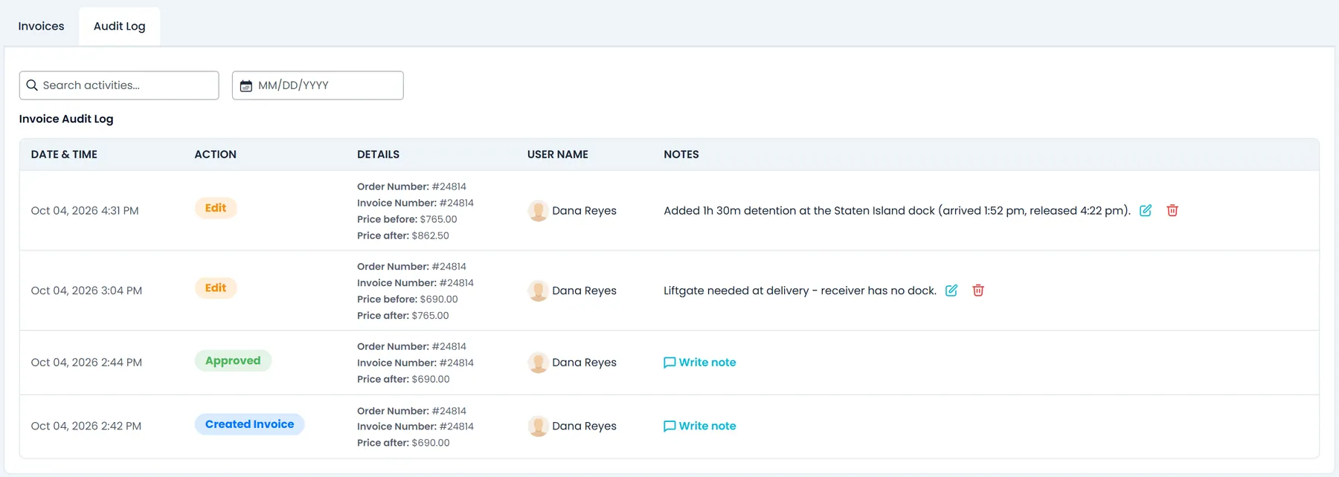Click Price after $862.50 value
1339x477 pixels.
coord(430,236)
